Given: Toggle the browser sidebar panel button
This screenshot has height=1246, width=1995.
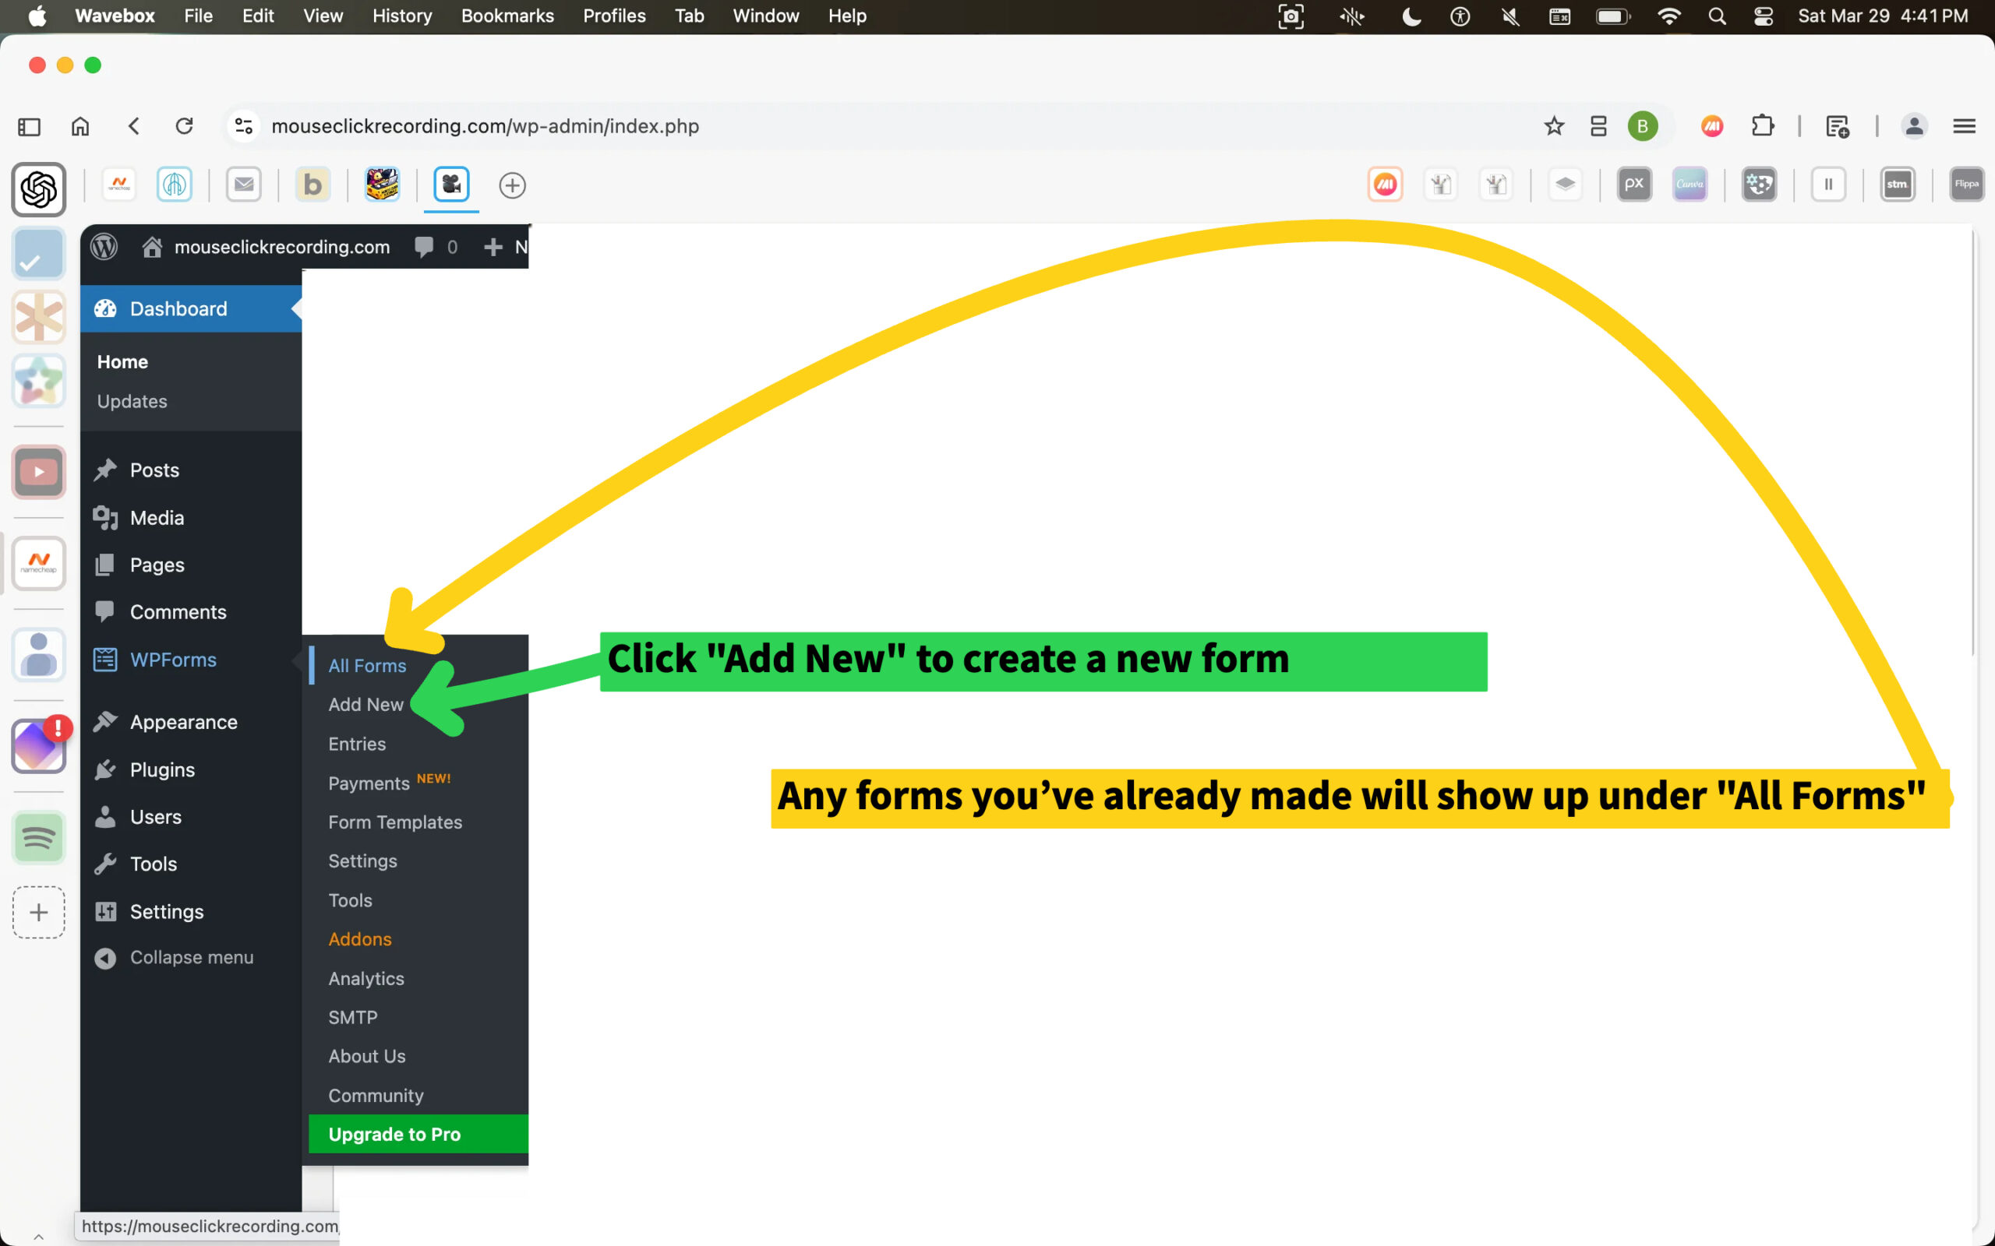Looking at the screenshot, I should coord(29,126).
